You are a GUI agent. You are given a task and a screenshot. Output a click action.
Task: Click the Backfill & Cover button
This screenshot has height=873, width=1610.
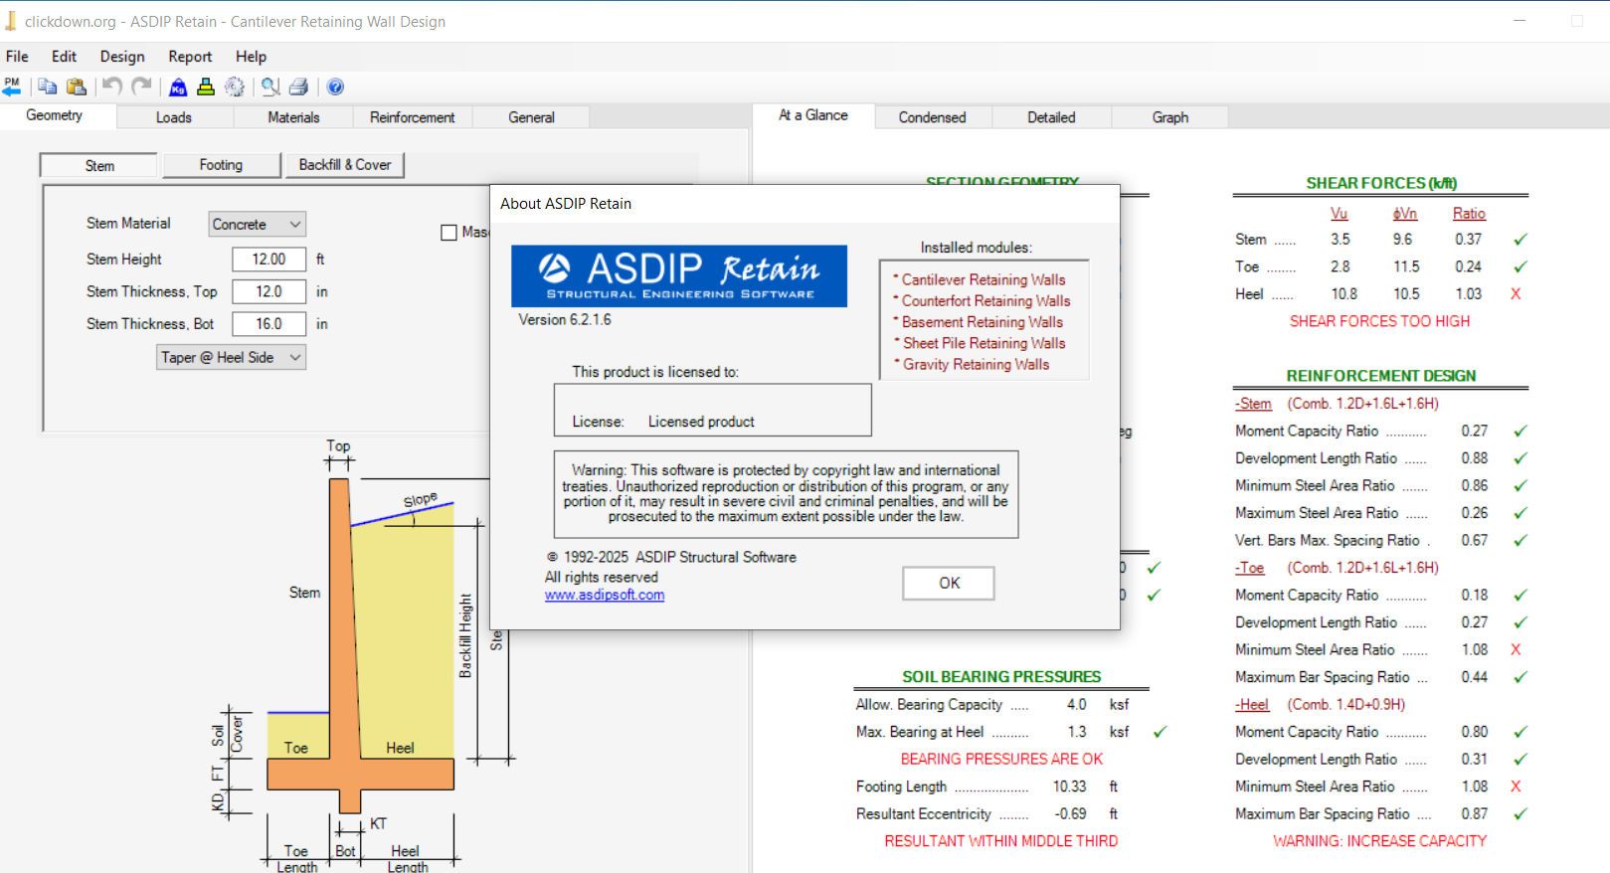[x=344, y=165]
